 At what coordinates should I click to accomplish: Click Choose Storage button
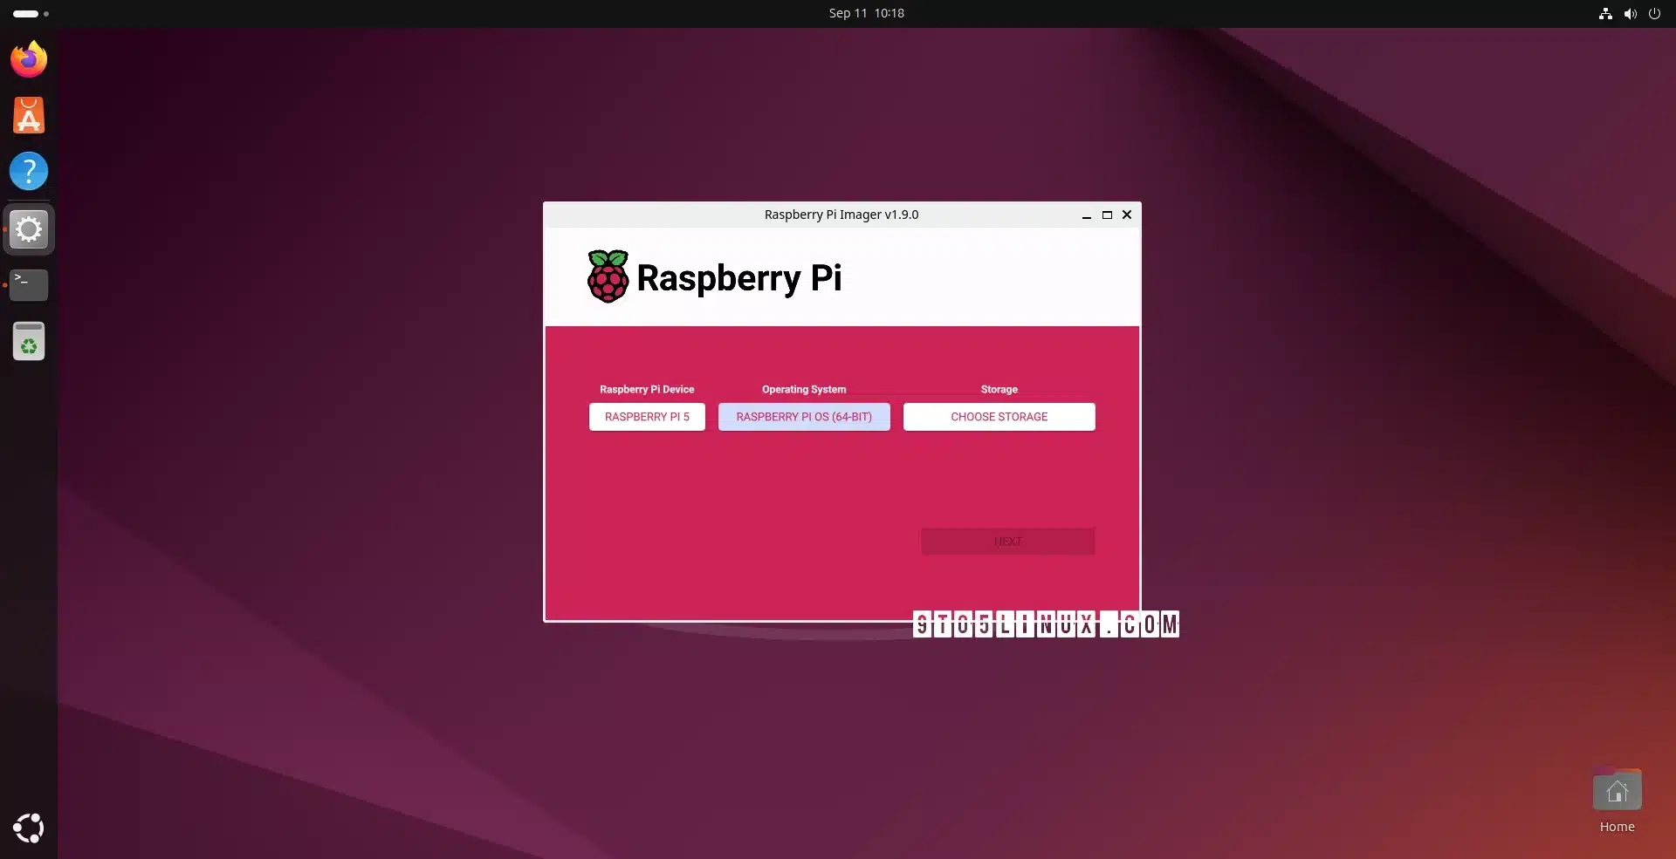[999, 417]
